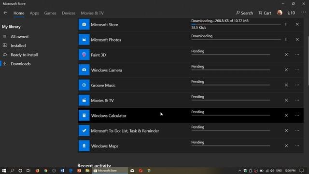Open the Windows Start menu
The height and width of the screenshot is (174, 309).
coord(4,171)
